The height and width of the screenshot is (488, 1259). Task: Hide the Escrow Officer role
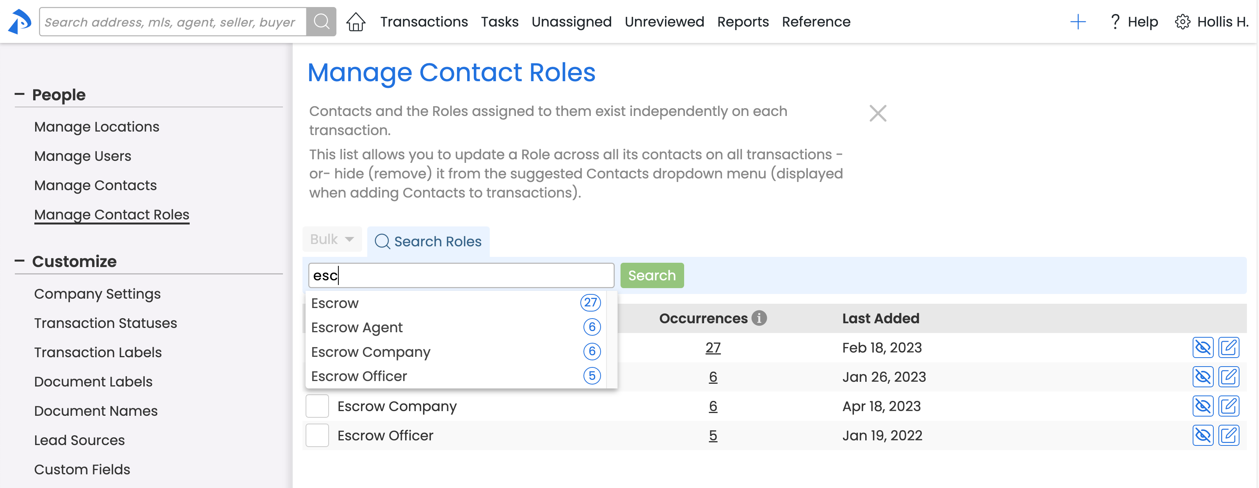coord(1202,435)
